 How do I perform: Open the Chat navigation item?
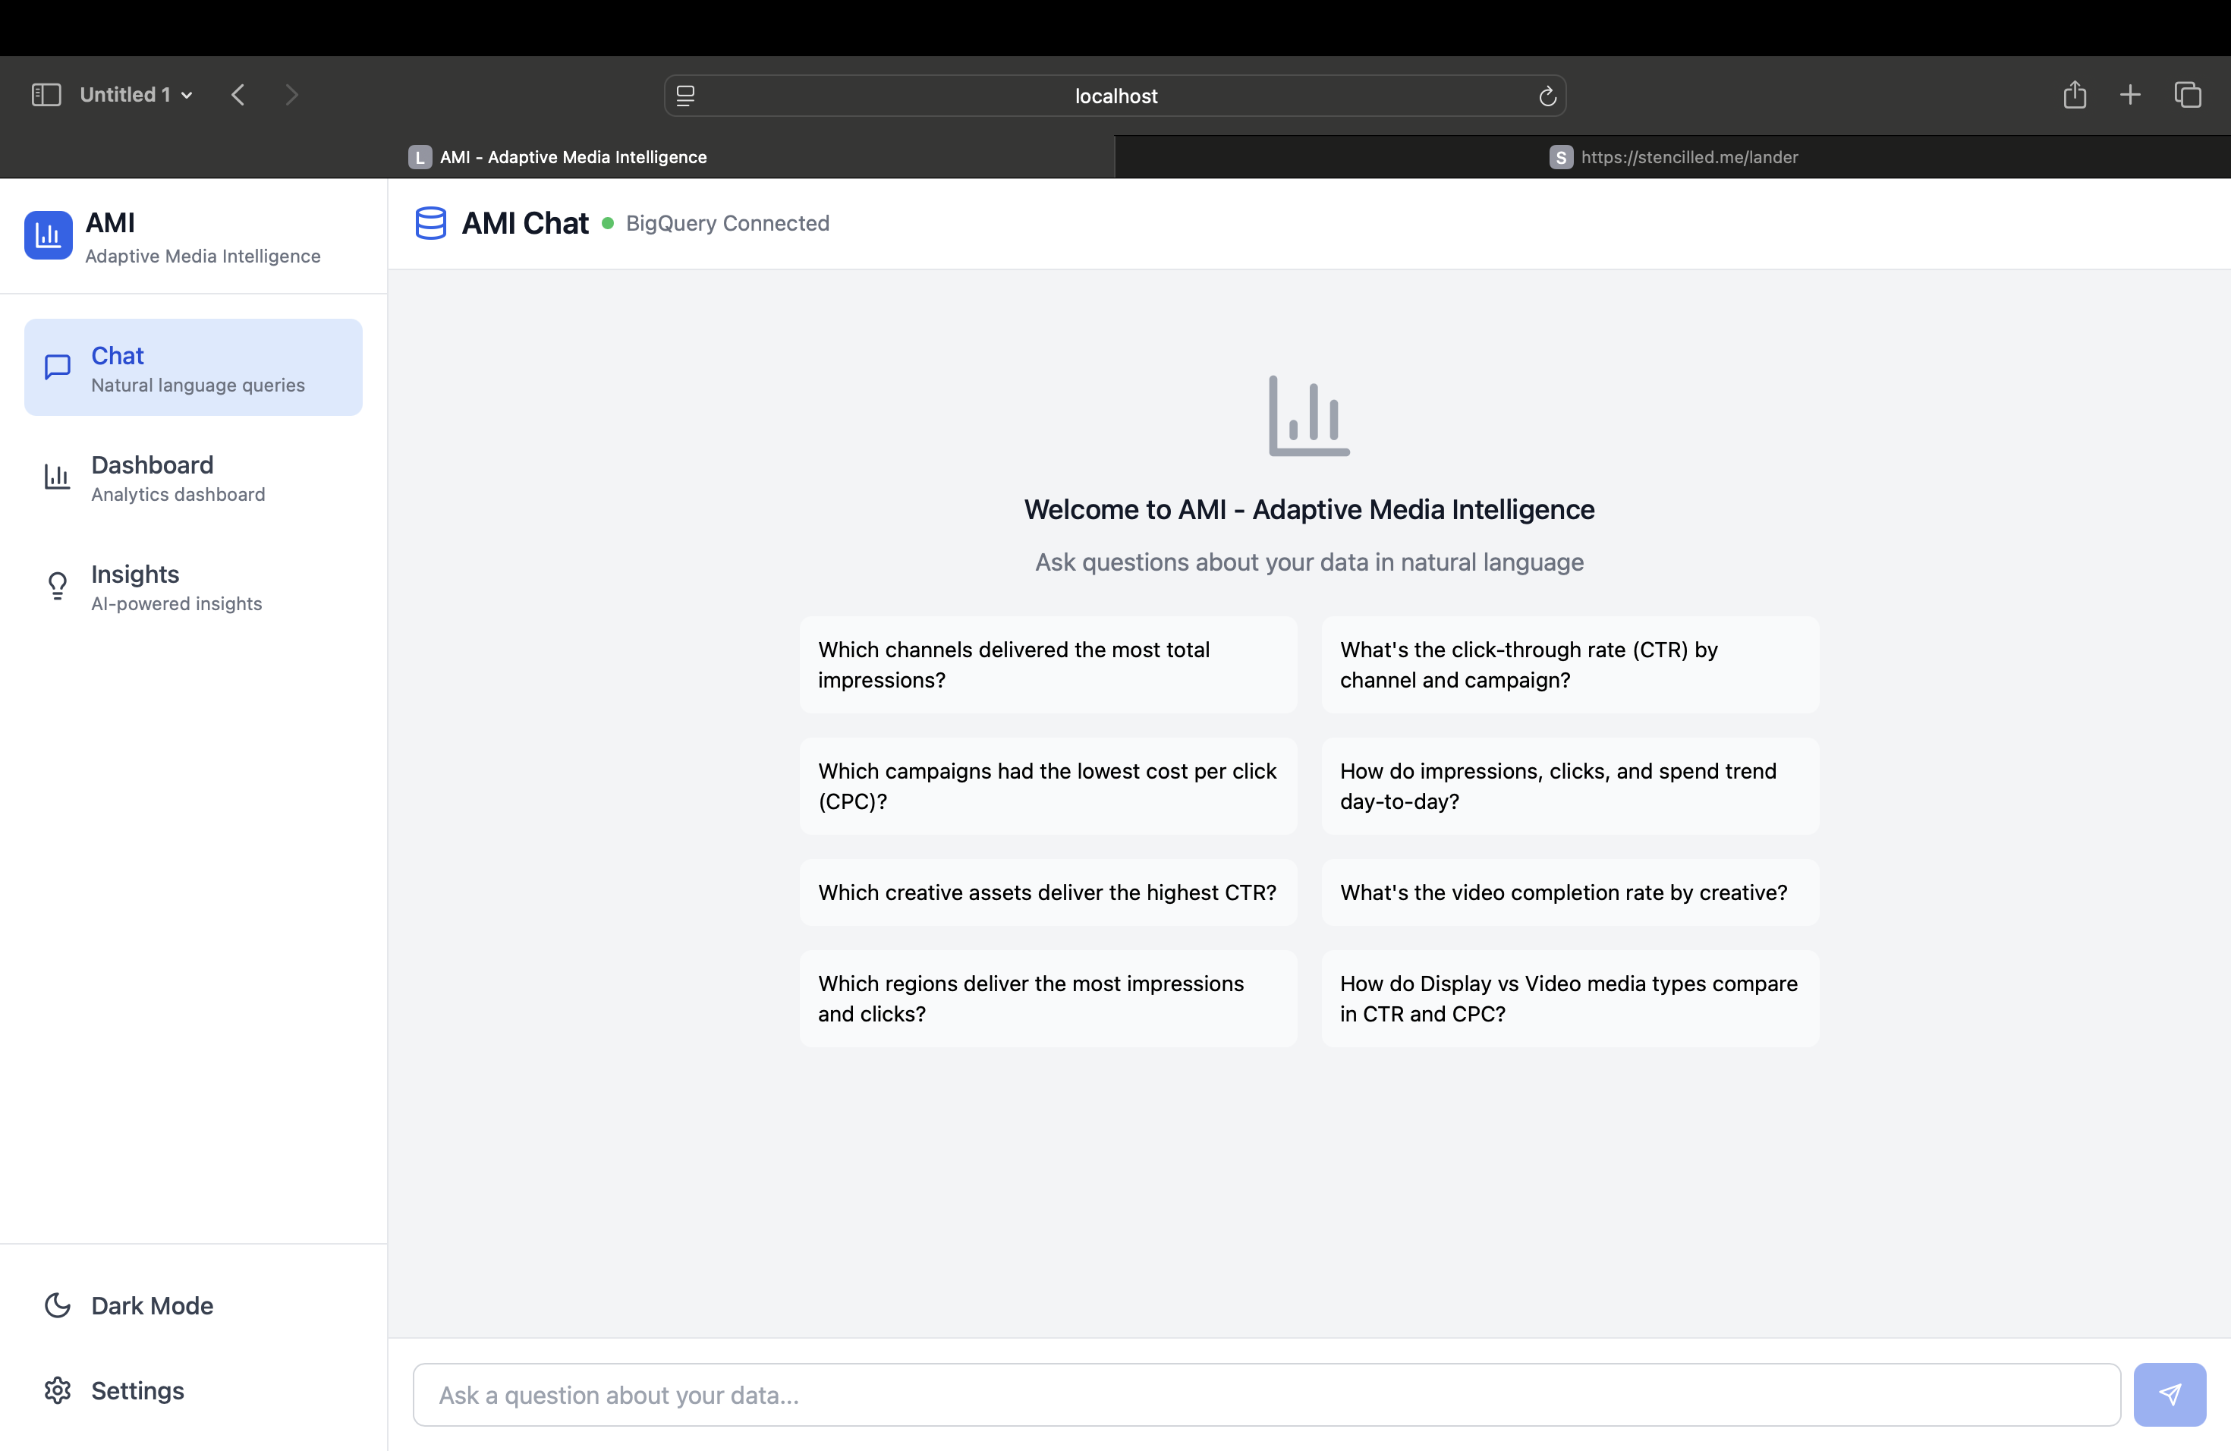pyautogui.click(x=193, y=367)
